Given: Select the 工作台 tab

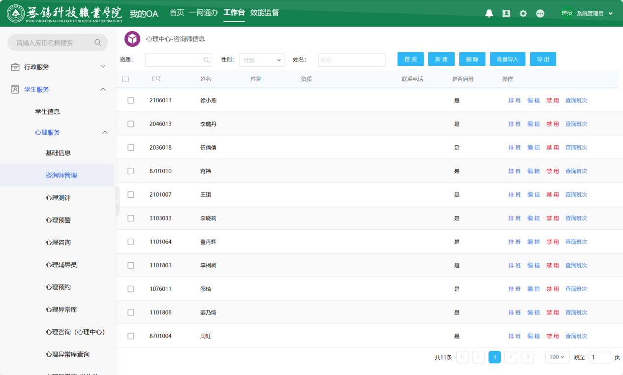Looking at the screenshot, I should click(x=234, y=13).
